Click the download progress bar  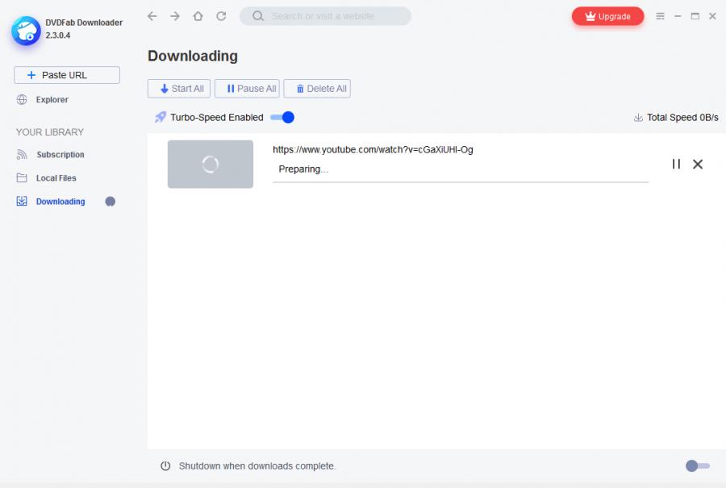[x=461, y=182]
